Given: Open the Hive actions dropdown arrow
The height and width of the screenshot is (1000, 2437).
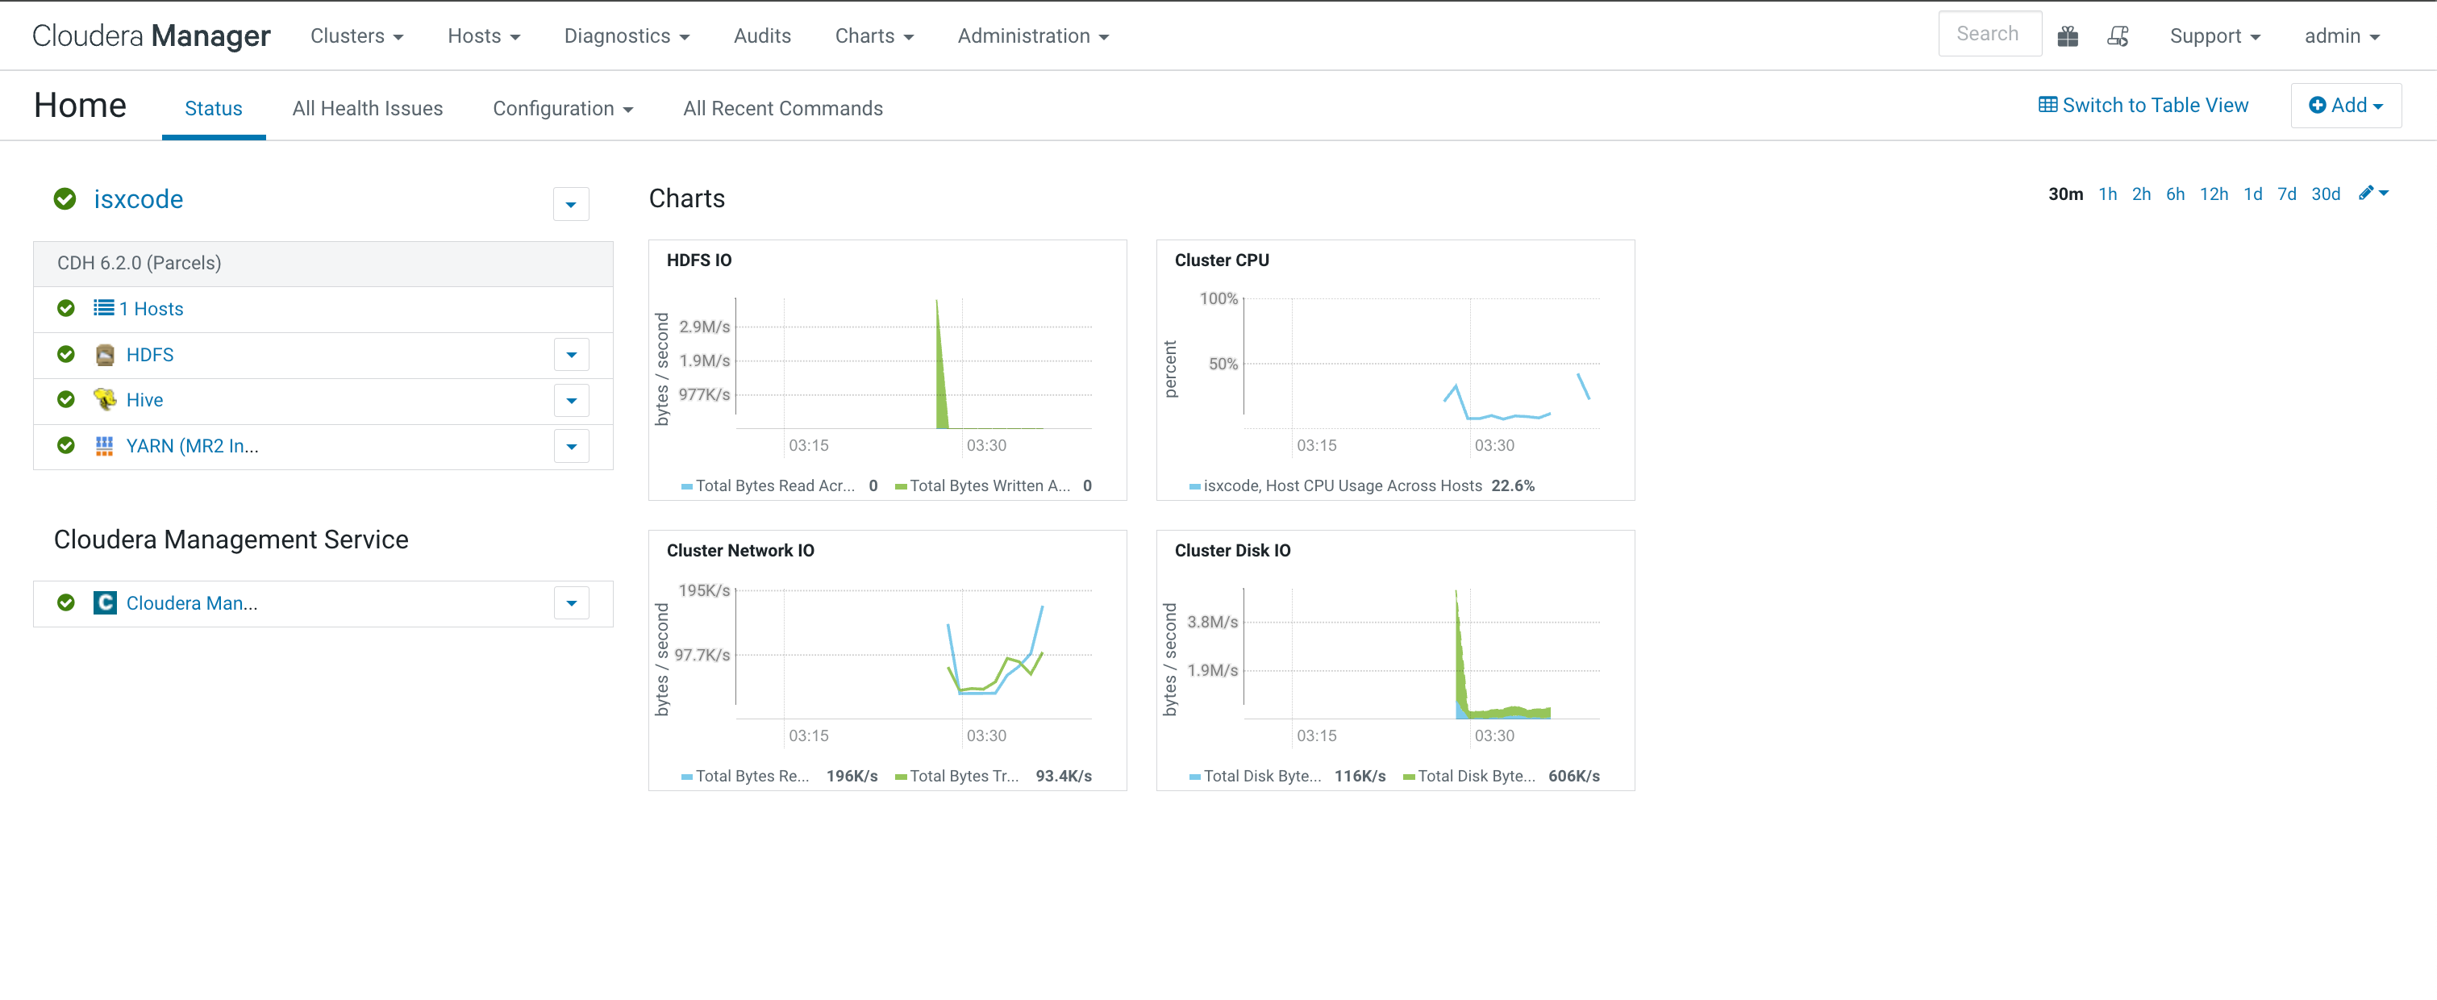Looking at the screenshot, I should (x=572, y=400).
